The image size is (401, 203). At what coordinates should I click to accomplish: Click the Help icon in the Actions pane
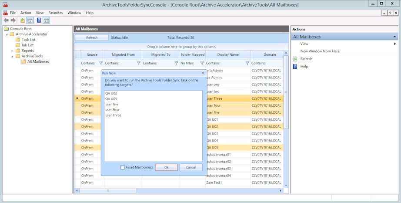(x=295, y=66)
